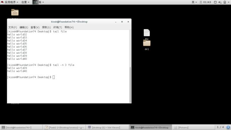Click the blue notification icon in bottom corner
Viewport: 231px width, 130px height.
(x=228, y=128)
